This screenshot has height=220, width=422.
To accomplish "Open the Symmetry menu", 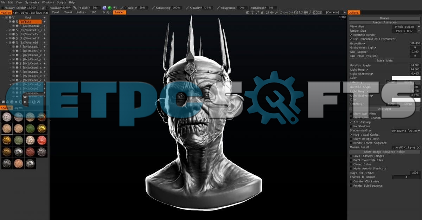I will (x=32, y=2).
